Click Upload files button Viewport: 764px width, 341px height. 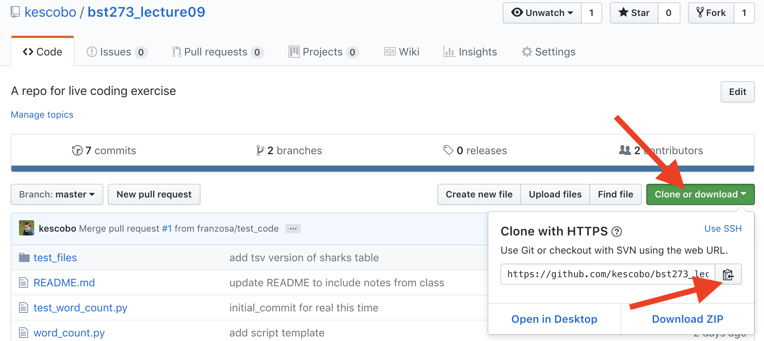click(555, 194)
